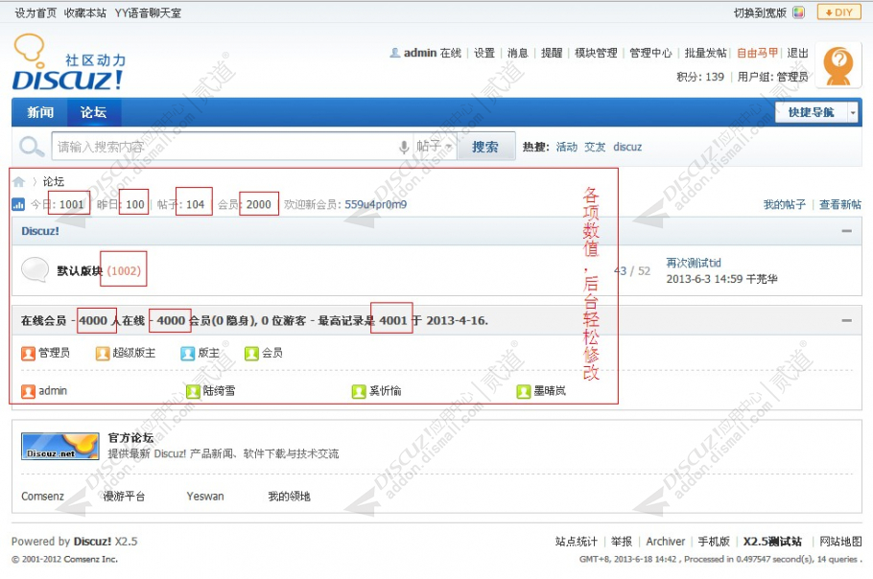873x579 pixels.
Task: Open the 帖子 search type dropdown
Action: 435,147
